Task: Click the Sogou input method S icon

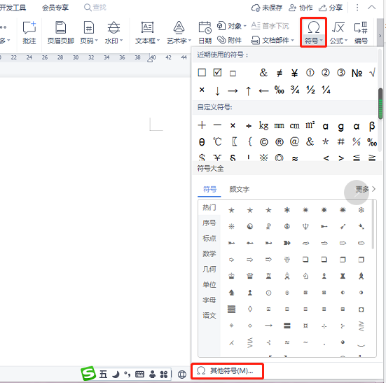Action: point(88,373)
